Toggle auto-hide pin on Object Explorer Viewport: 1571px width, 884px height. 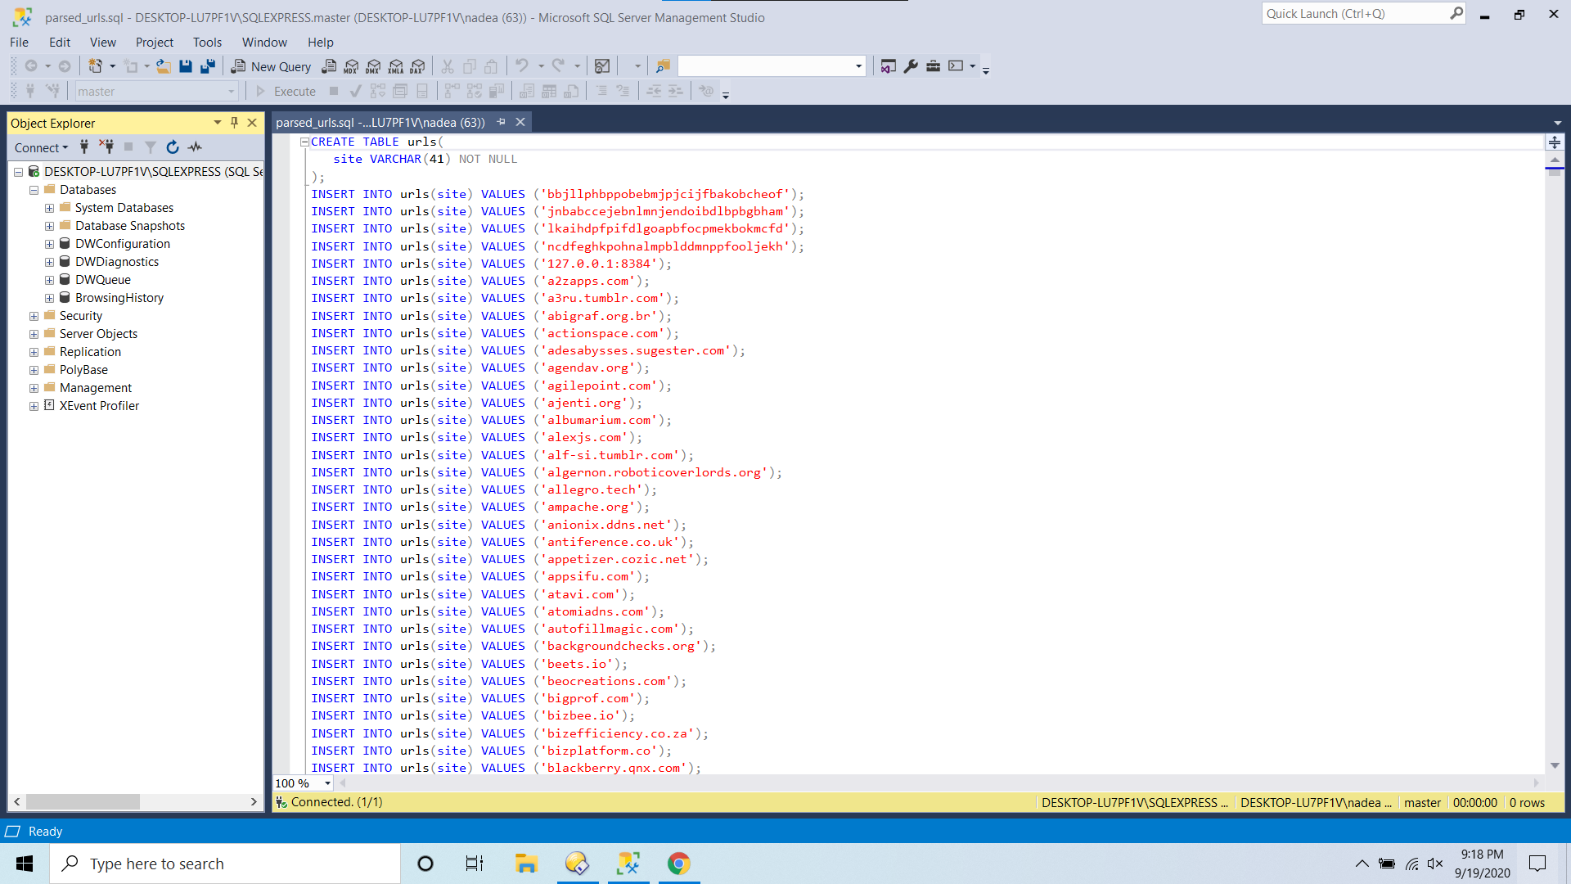(x=235, y=123)
